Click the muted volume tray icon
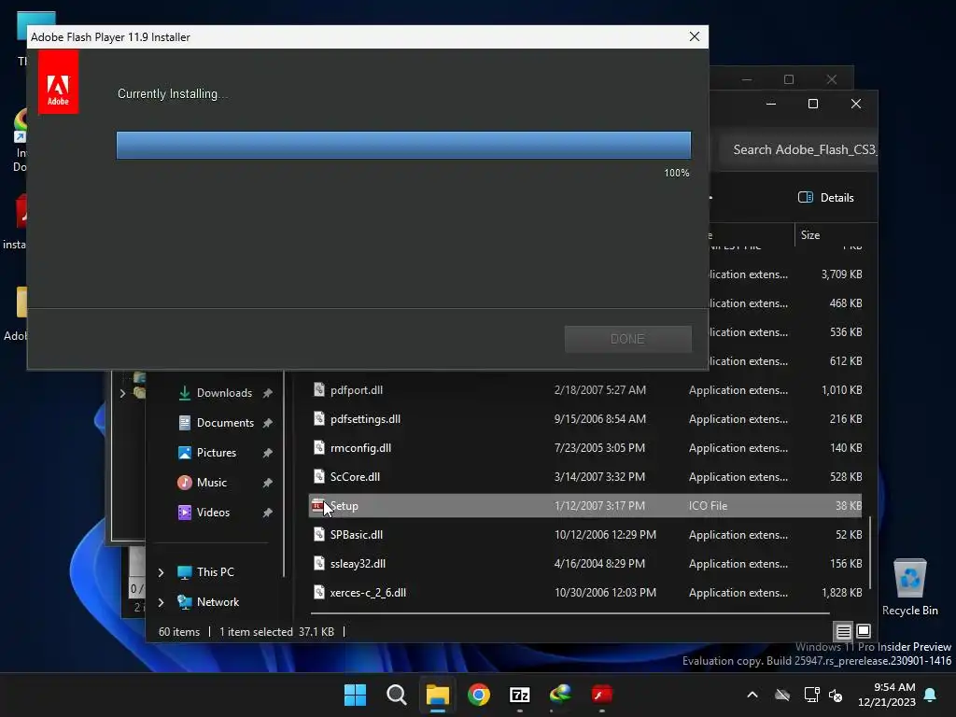 [x=836, y=695]
